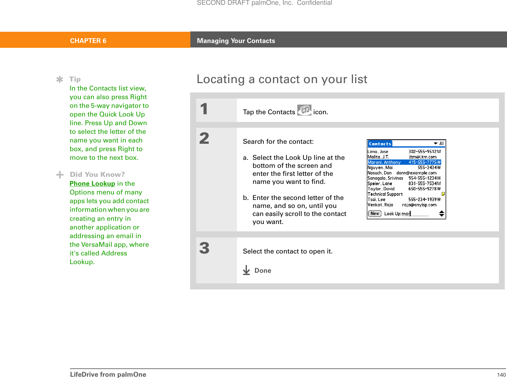Click the Contacts app icon in step 1

304,110
